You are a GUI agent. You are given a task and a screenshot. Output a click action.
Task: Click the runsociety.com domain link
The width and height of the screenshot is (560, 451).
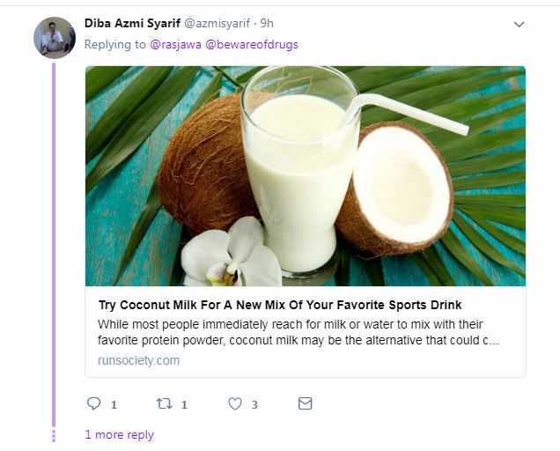(138, 360)
